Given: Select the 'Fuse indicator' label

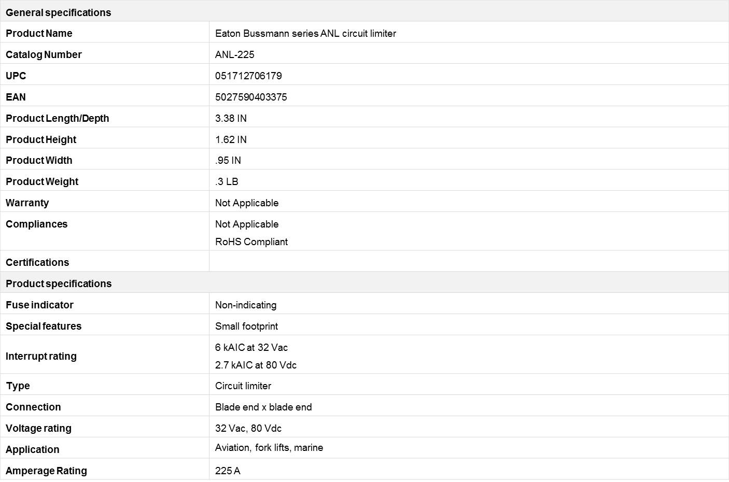Looking at the screenshot, I should click(39, 305).
